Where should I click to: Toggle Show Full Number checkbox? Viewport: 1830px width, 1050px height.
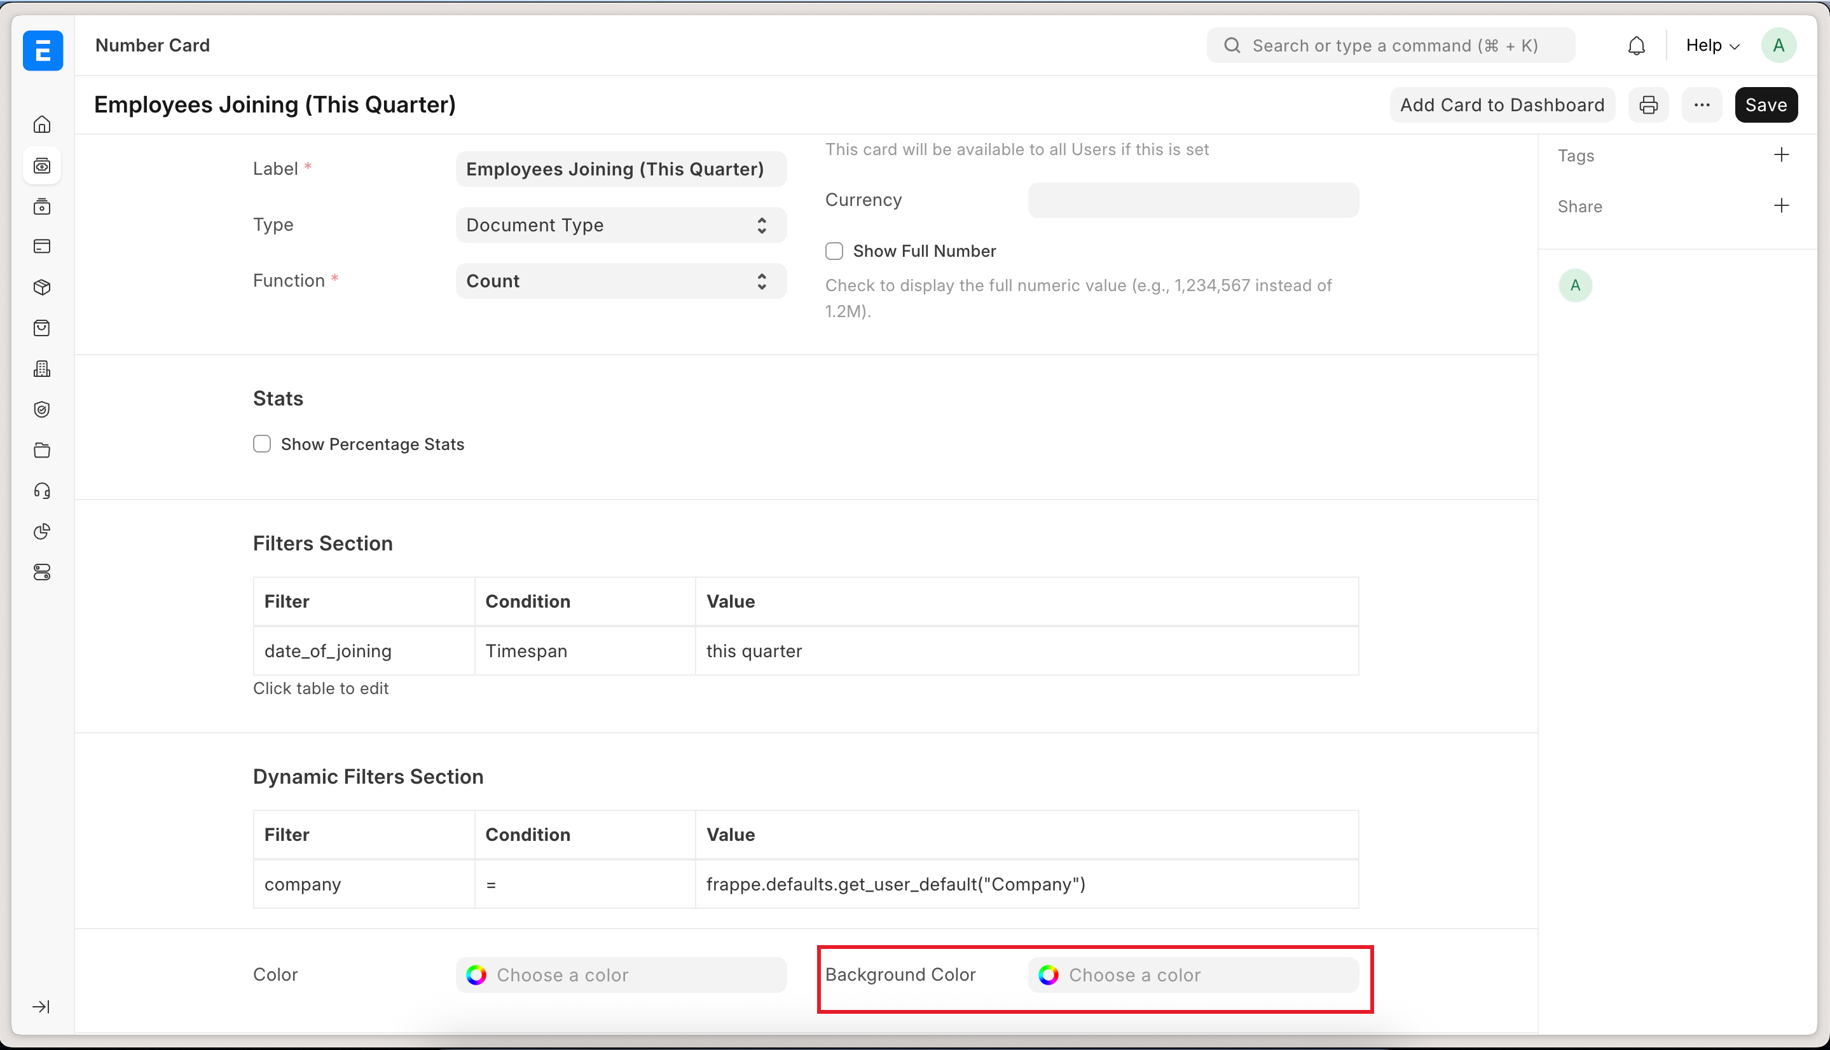[x=834, y=251]
